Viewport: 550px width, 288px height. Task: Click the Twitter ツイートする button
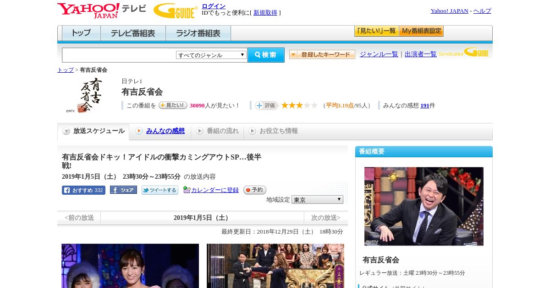160,190
